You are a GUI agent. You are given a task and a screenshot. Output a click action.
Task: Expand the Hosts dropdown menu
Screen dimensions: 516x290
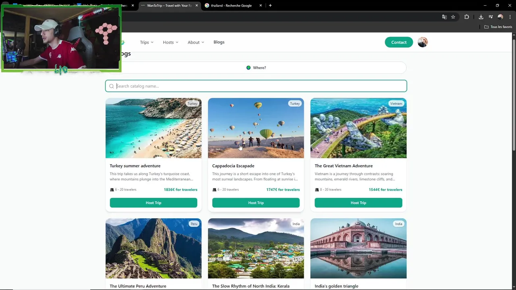click(x=171, y=42)
